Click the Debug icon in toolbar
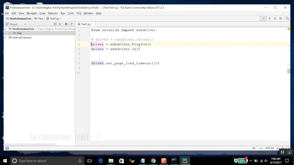The image size is (294, 165). click(275, 18)
